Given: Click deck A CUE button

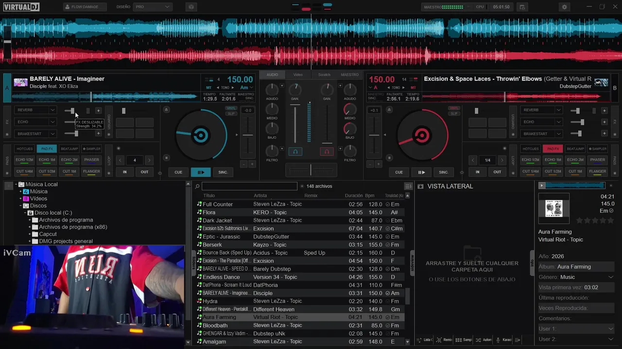Looking at the screenshot, I should point(178,172).
